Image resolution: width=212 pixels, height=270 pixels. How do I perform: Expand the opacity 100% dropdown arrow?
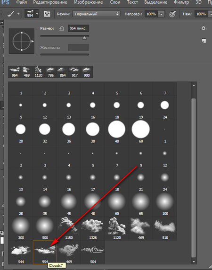point(161,14)
